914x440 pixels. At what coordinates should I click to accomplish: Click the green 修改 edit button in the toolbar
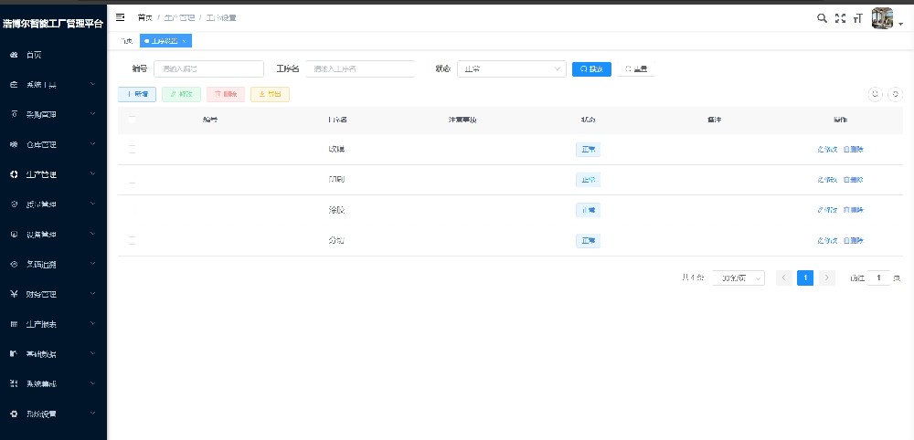click(181, 94)
